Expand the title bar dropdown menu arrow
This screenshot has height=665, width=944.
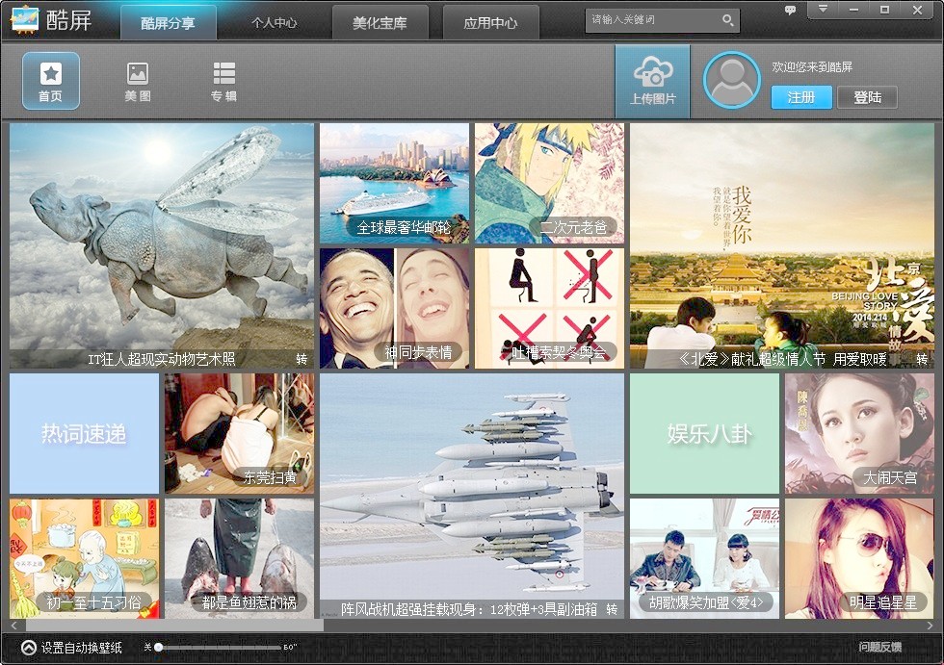[x=823, y=9]
